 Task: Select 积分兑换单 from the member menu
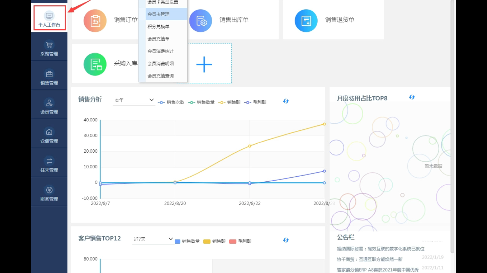click(159, 26)
